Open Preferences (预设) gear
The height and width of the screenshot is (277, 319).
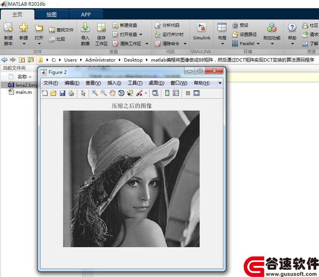240,25
